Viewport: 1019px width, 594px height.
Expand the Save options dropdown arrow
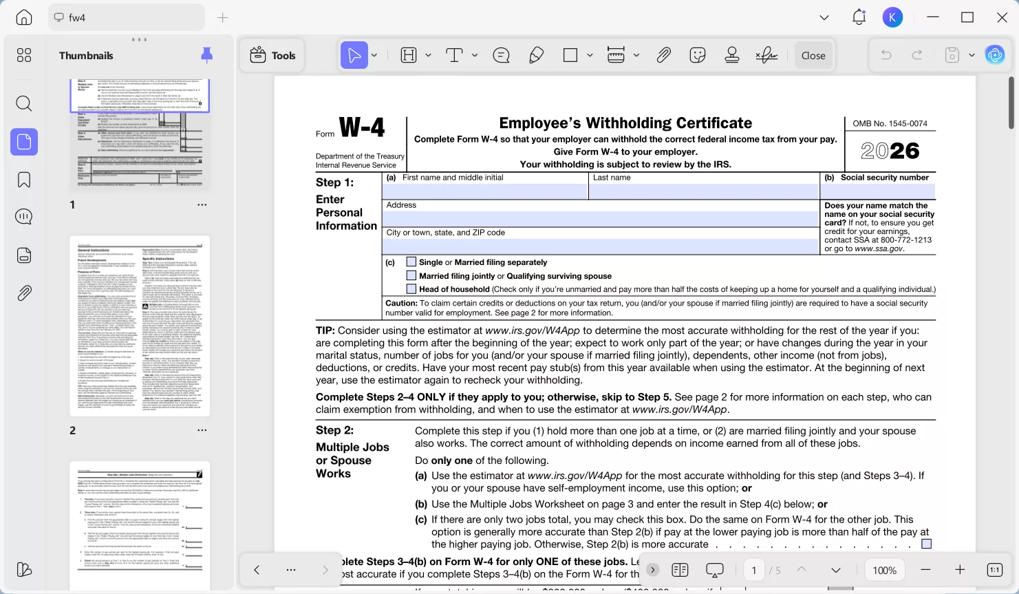tap(972, 55)
